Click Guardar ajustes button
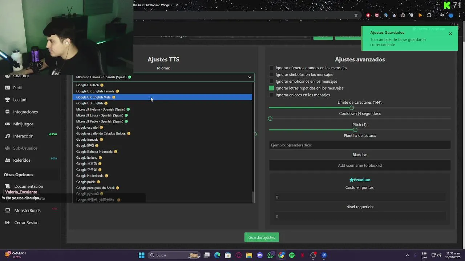The height and width of the screenshot is (261, 465). tap(262, 237)
